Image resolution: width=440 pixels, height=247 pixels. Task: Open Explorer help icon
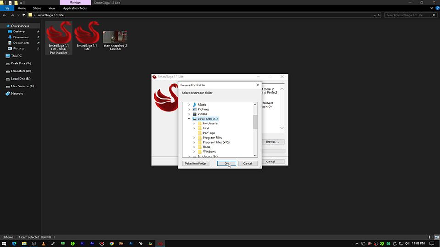pos(437,8)
